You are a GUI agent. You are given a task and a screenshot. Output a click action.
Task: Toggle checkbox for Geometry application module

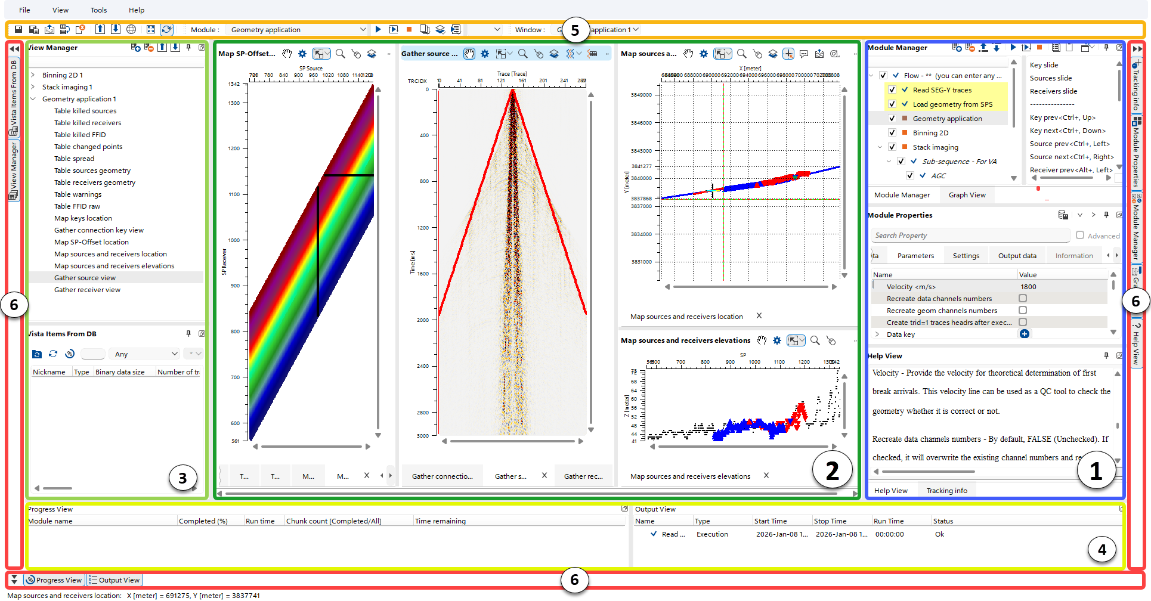point(892,119)
